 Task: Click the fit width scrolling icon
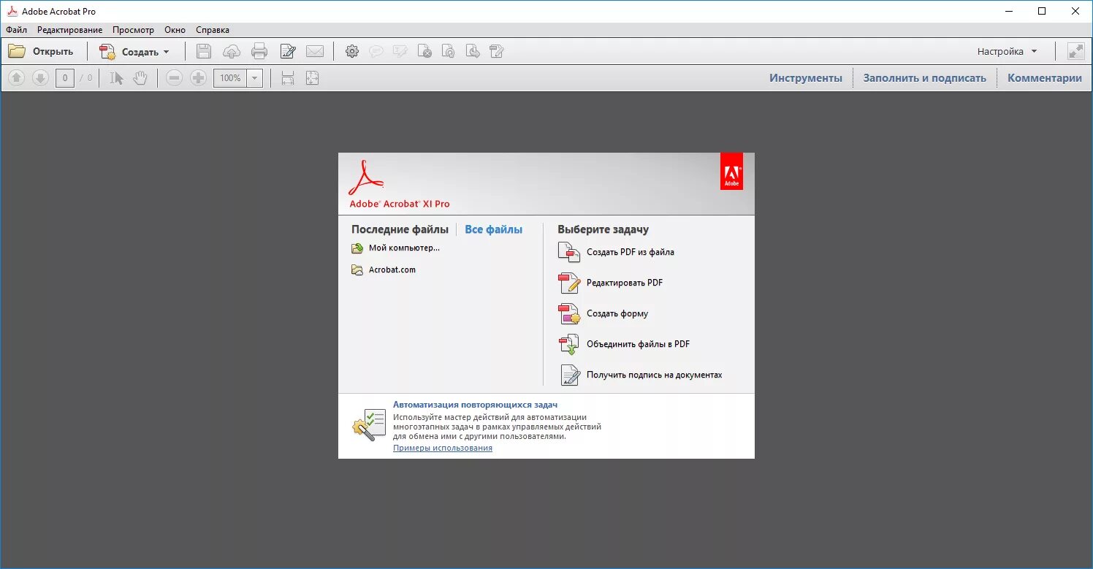pos(288,78)
